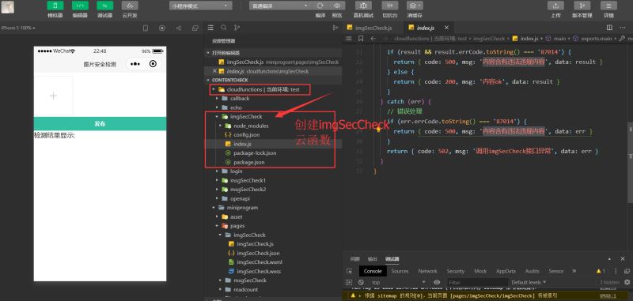The image size is (633, 301).
Task: Select package.json in the file tree
Action: click(248, 162)
